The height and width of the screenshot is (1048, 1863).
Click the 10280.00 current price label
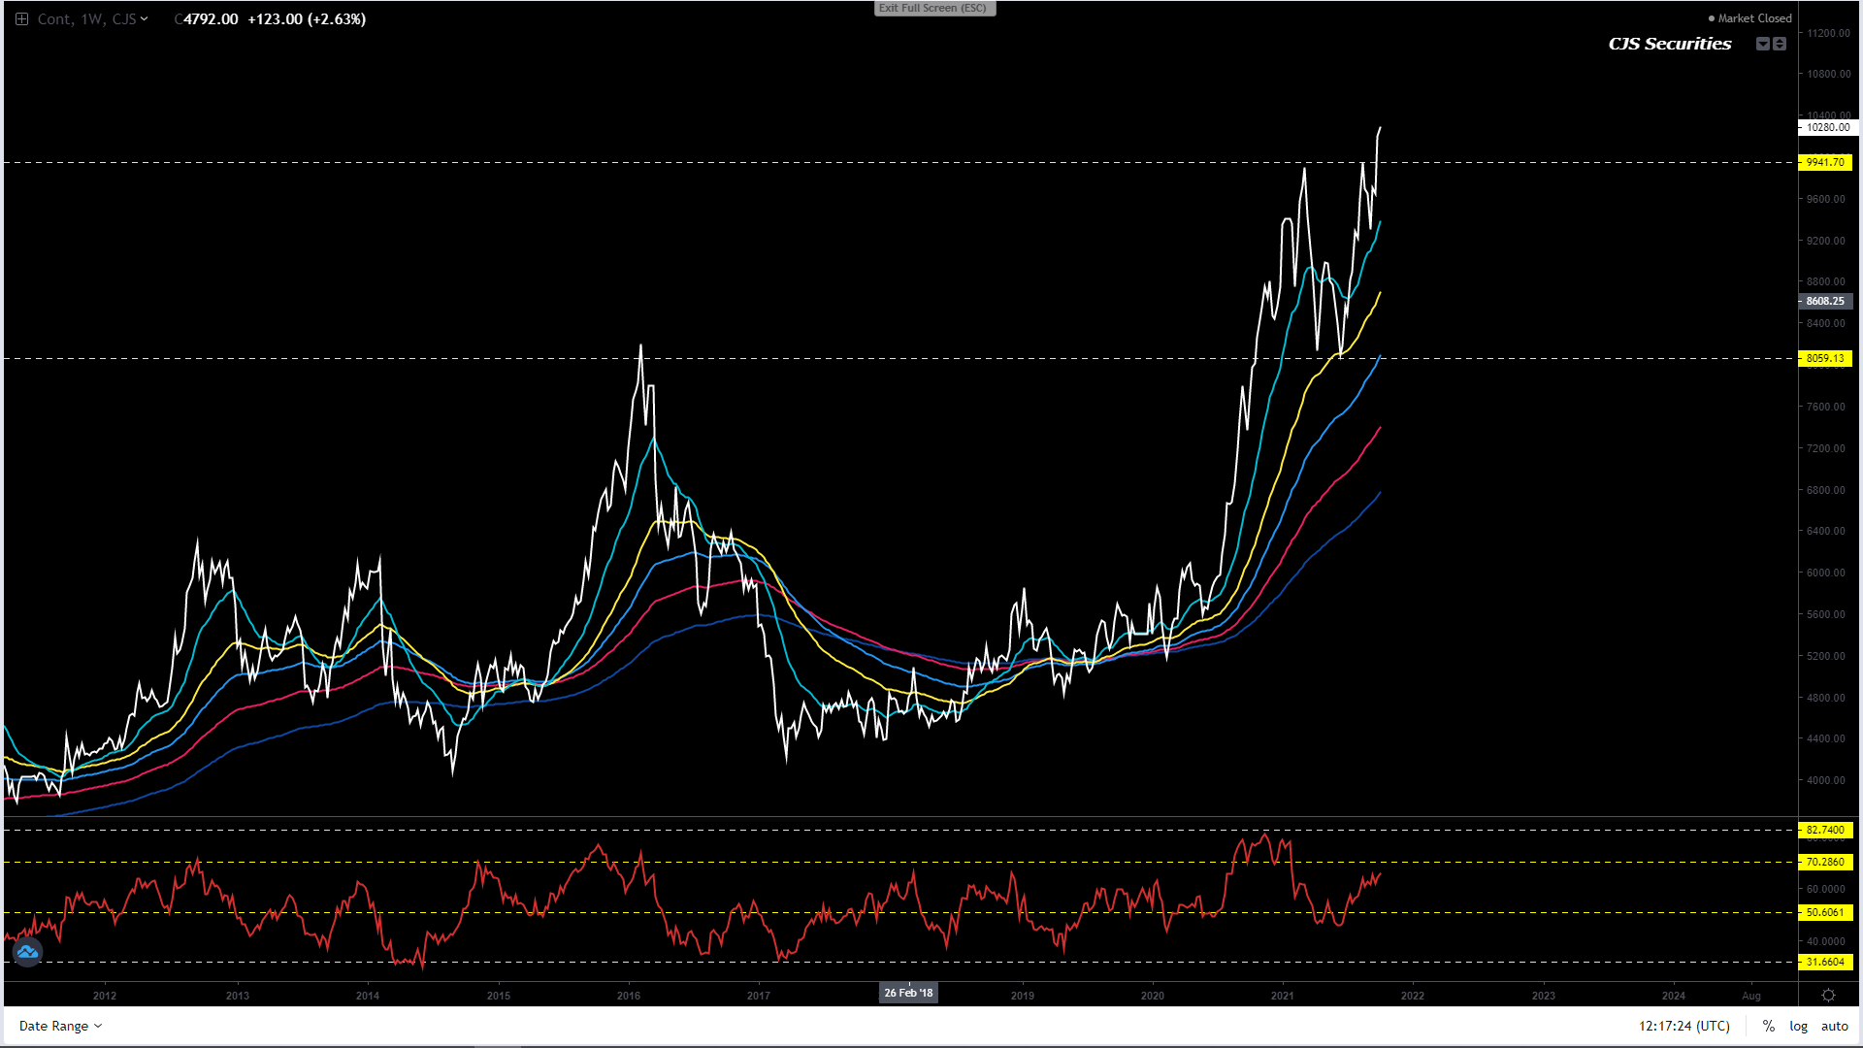point(1827,127)
